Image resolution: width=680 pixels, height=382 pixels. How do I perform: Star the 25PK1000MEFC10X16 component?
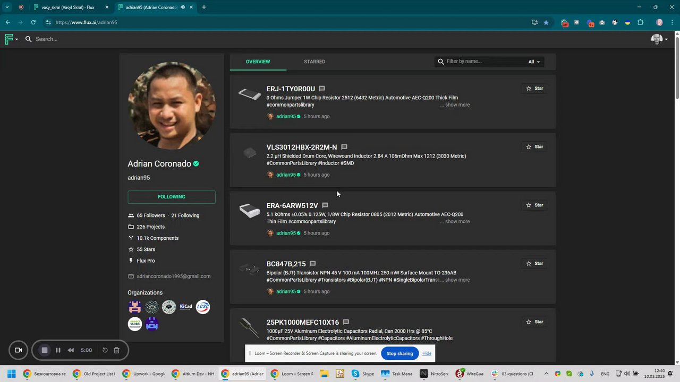[534, 322]
